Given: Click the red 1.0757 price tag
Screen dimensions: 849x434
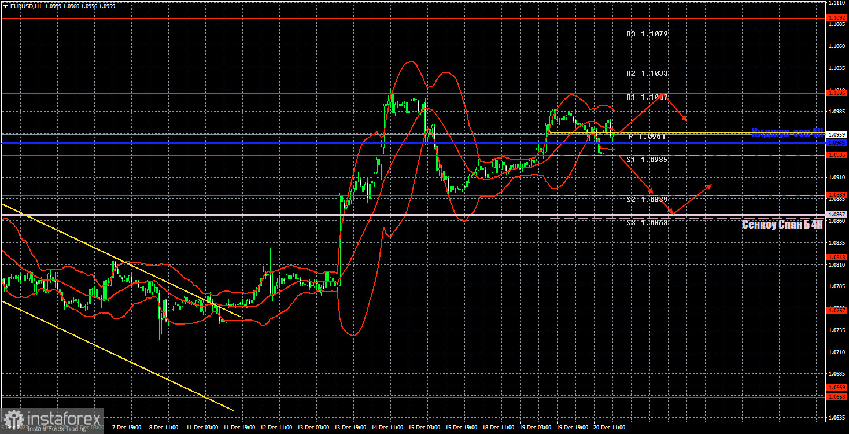Looking at the screenshot, I should pyautogui.click(x=837, y=310).
